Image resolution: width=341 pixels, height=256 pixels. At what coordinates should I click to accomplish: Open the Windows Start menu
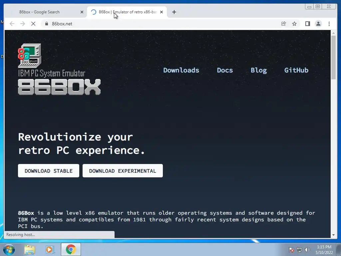[x=9, y=249]
